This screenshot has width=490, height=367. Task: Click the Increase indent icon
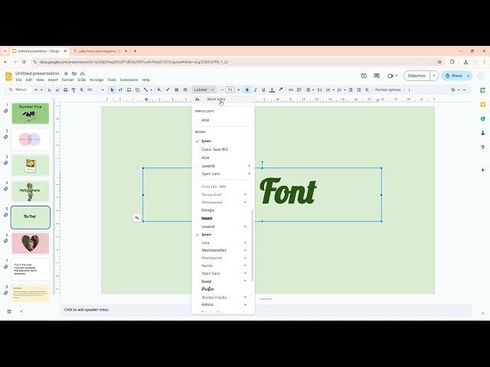click(358, 90)
